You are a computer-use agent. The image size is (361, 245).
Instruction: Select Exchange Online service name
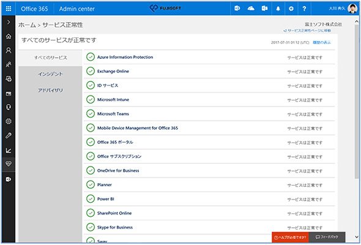(x=113, y=71)
